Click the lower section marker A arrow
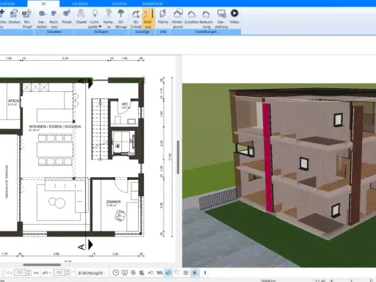This screenshot has height=282, width=376. [90, 245]
